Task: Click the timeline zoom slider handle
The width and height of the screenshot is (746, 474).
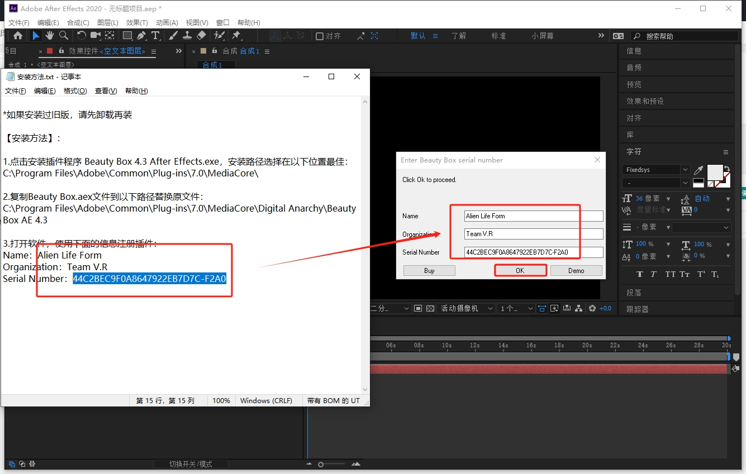Action: pyautogui.click(x=321, y=465)
